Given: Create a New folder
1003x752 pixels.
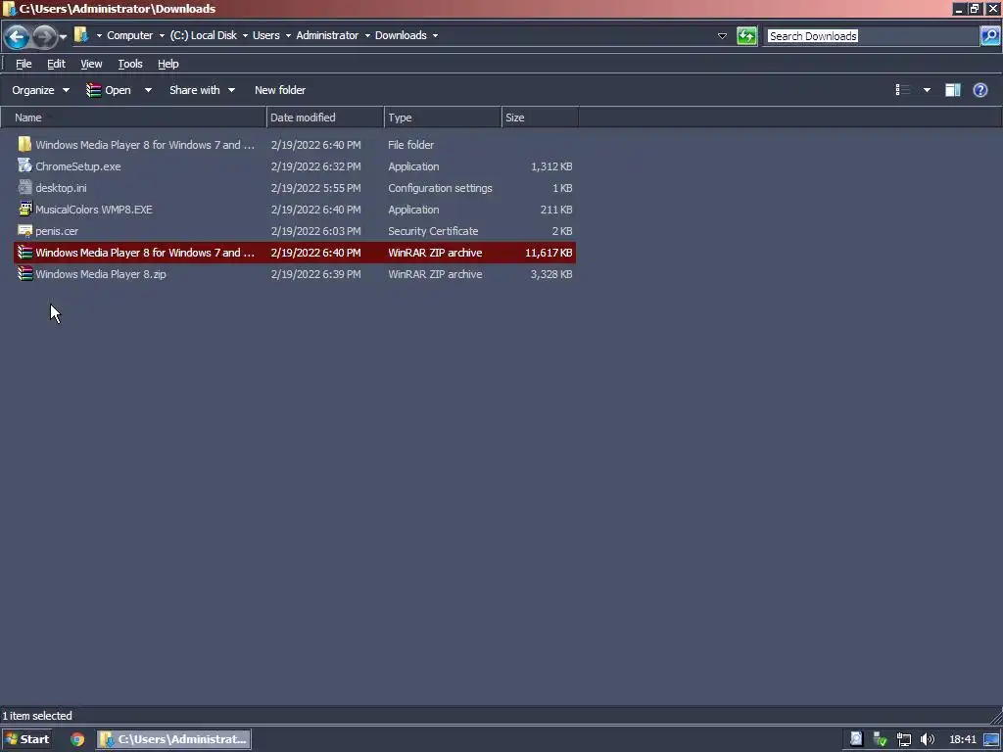Looking at the screenshot, I should pos(280,90).
